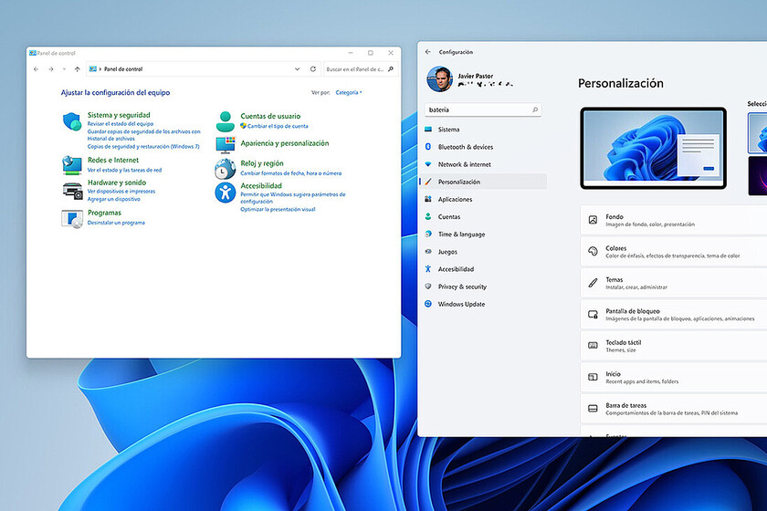767x511 pixels.
Task: Select Windows Update in settings sidebar
Action: point(461,304)
